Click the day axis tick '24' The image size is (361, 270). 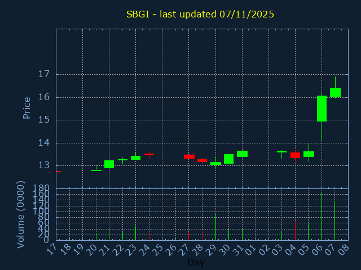pos(144,249)
